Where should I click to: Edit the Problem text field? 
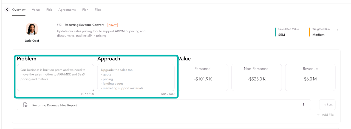point(55,77)
